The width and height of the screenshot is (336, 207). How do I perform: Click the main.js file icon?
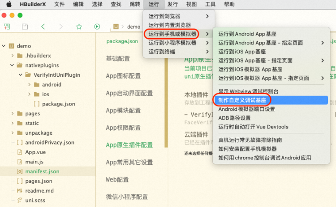point(20,162)
